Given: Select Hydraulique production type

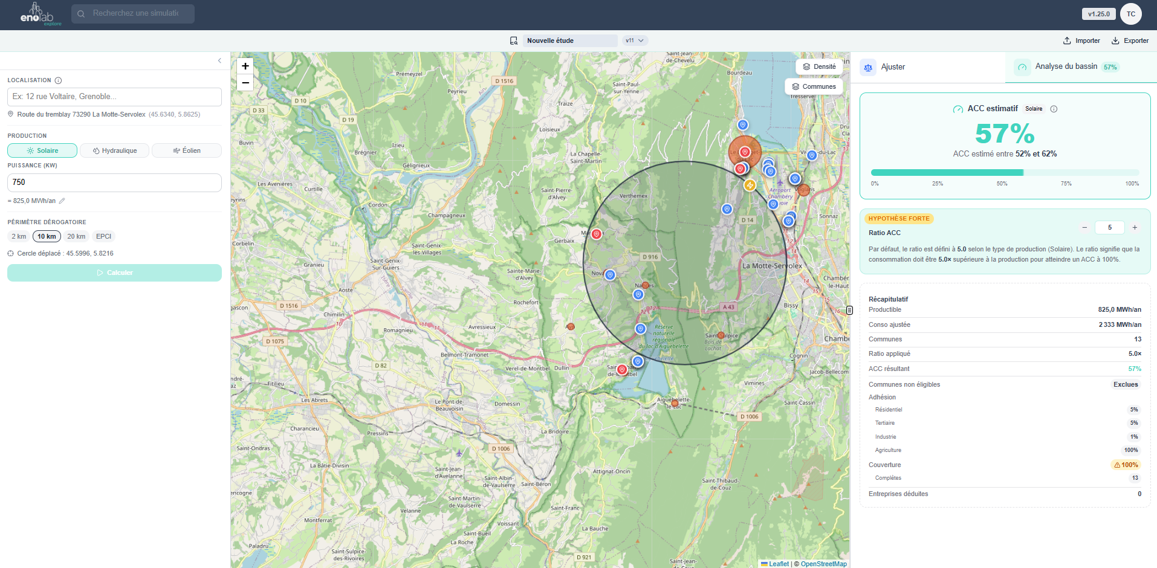Looking at the screenshot, I should pos(114,150).
